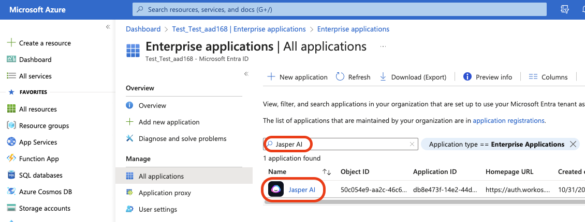This screenshot has height=222, width=585.
Task: Click the Refresh icon in toolbar
Action: pos(340,77)
